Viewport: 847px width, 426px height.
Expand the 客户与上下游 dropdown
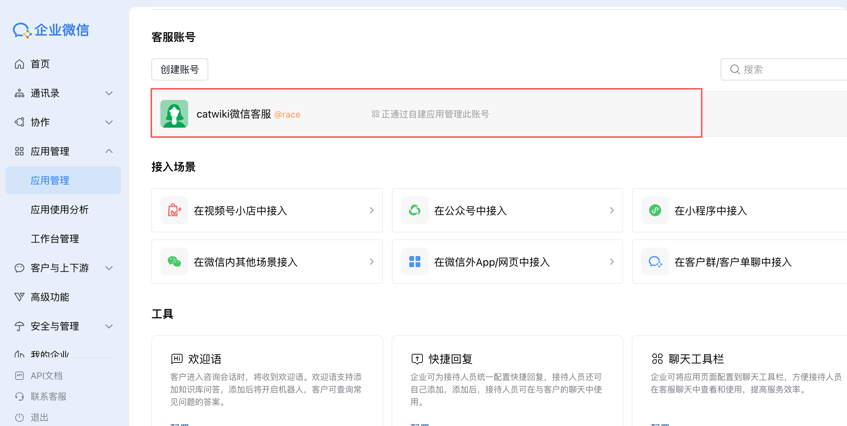109,268
